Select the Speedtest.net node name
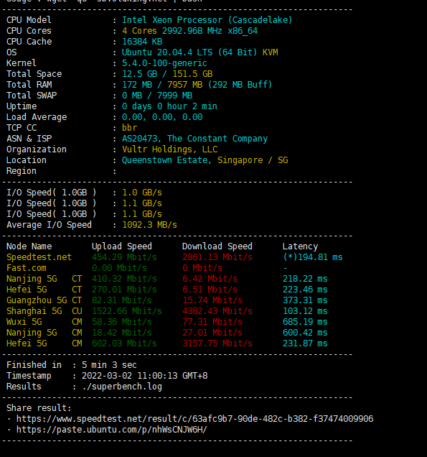The height and width of the screenshot is (457, 427). click(x=39, y=257)
